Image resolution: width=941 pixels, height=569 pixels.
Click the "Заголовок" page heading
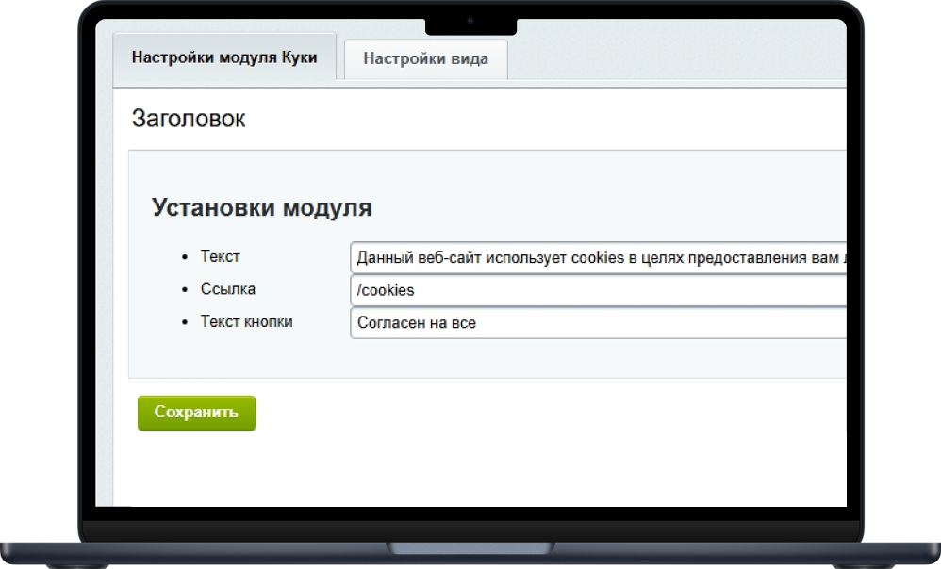pos(188,118)
